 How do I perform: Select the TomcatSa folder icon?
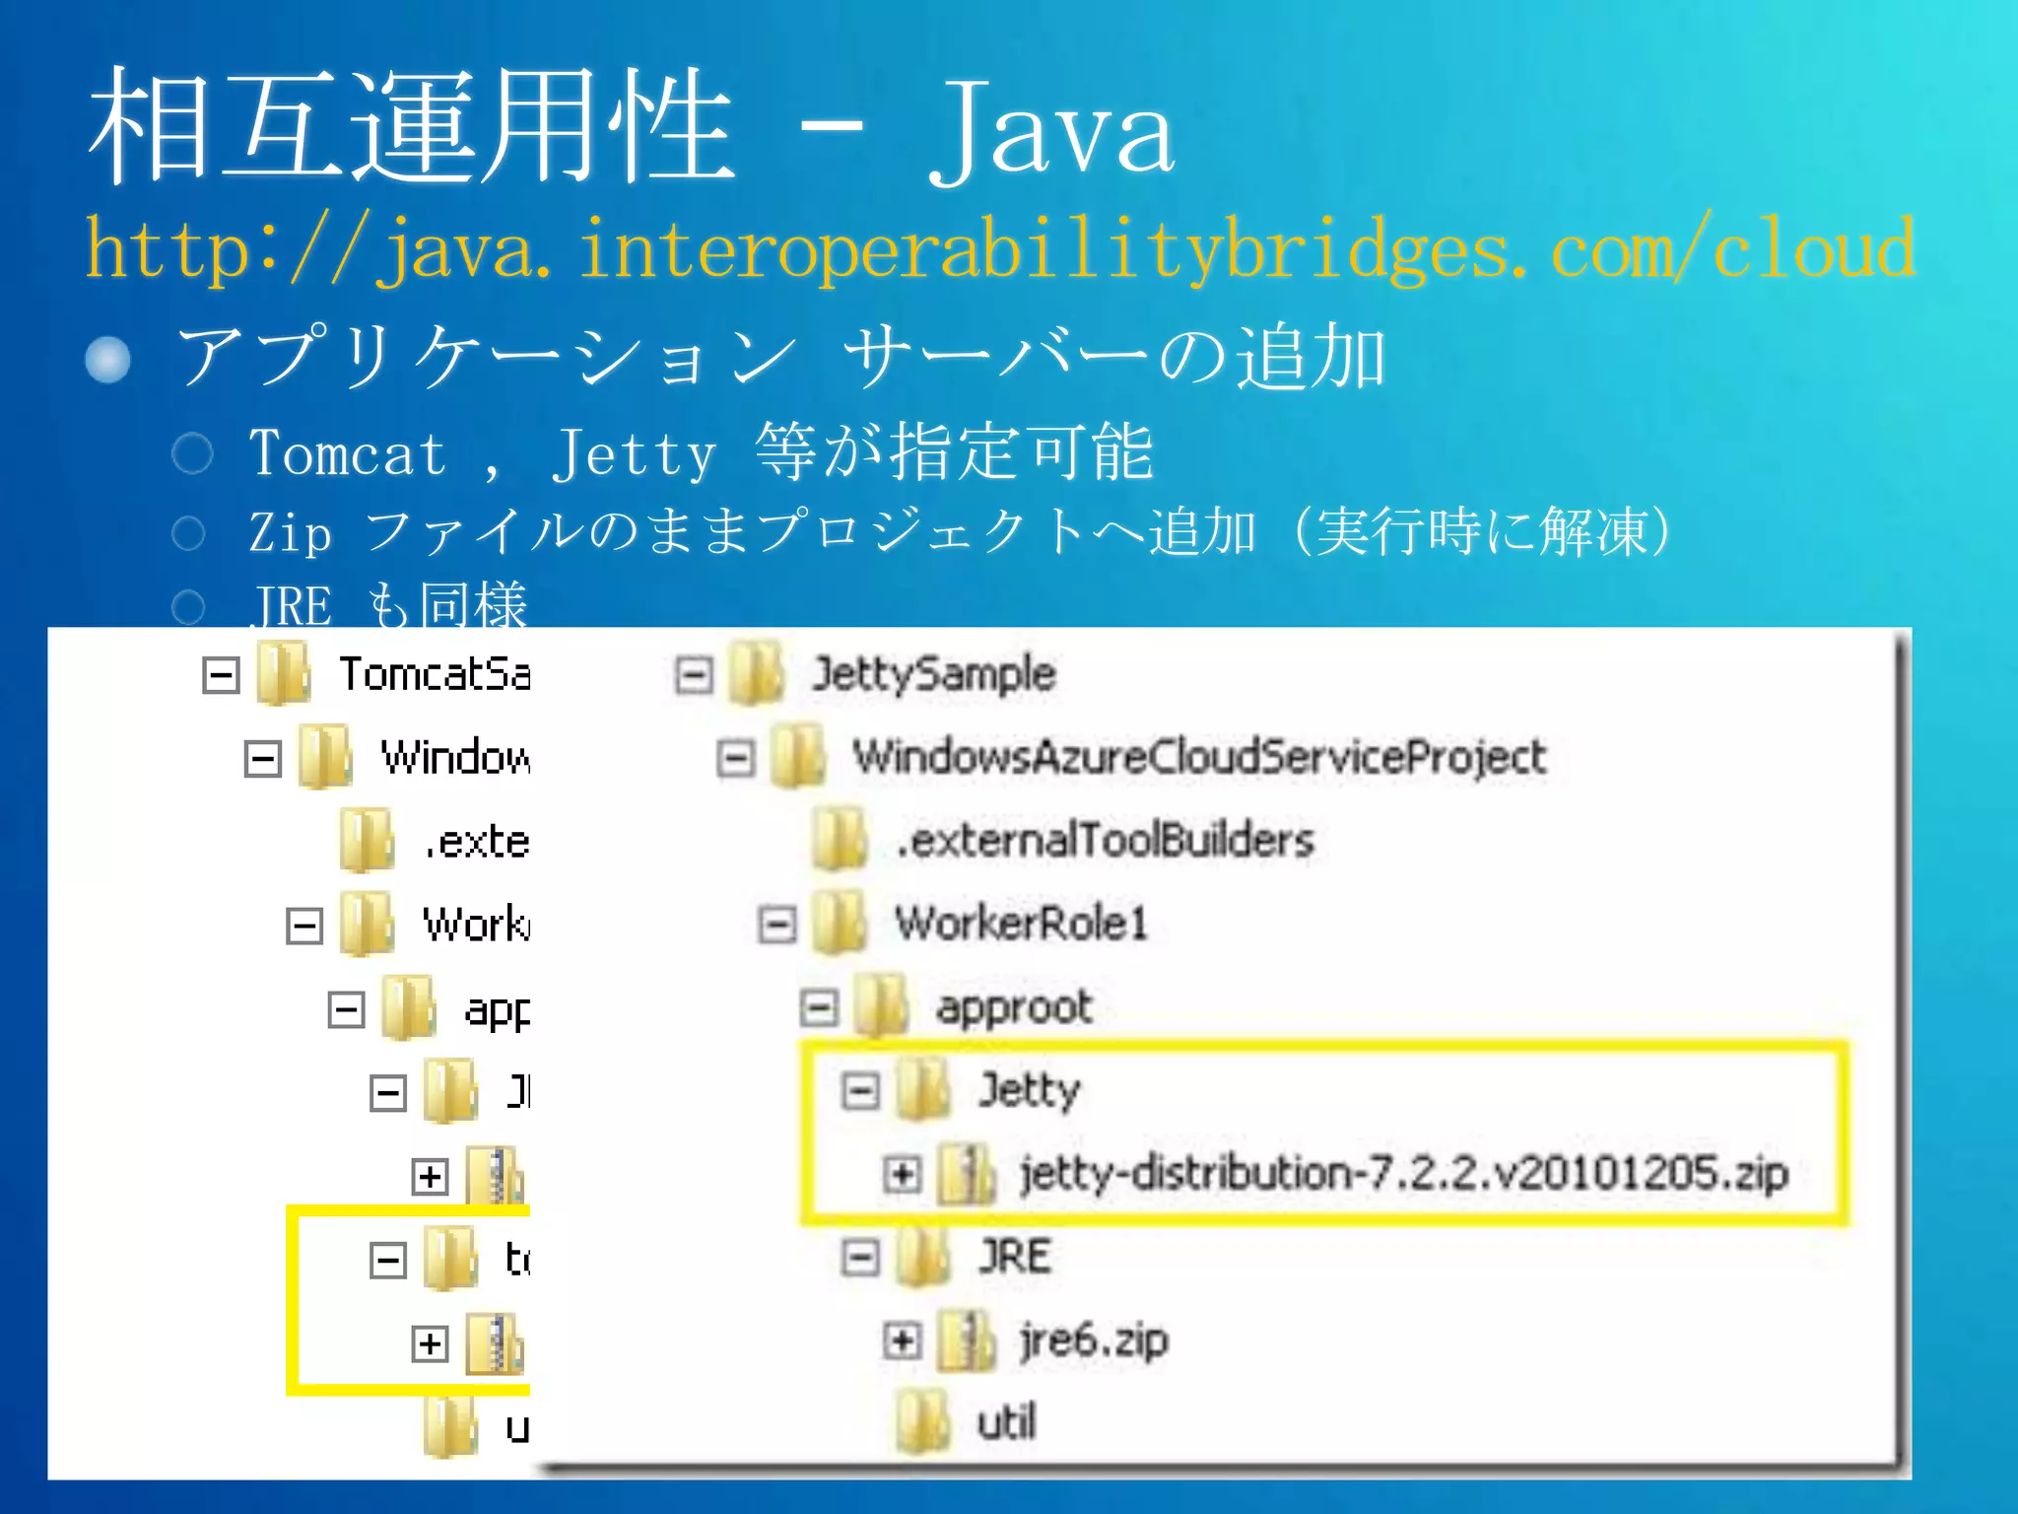(284, 673)
